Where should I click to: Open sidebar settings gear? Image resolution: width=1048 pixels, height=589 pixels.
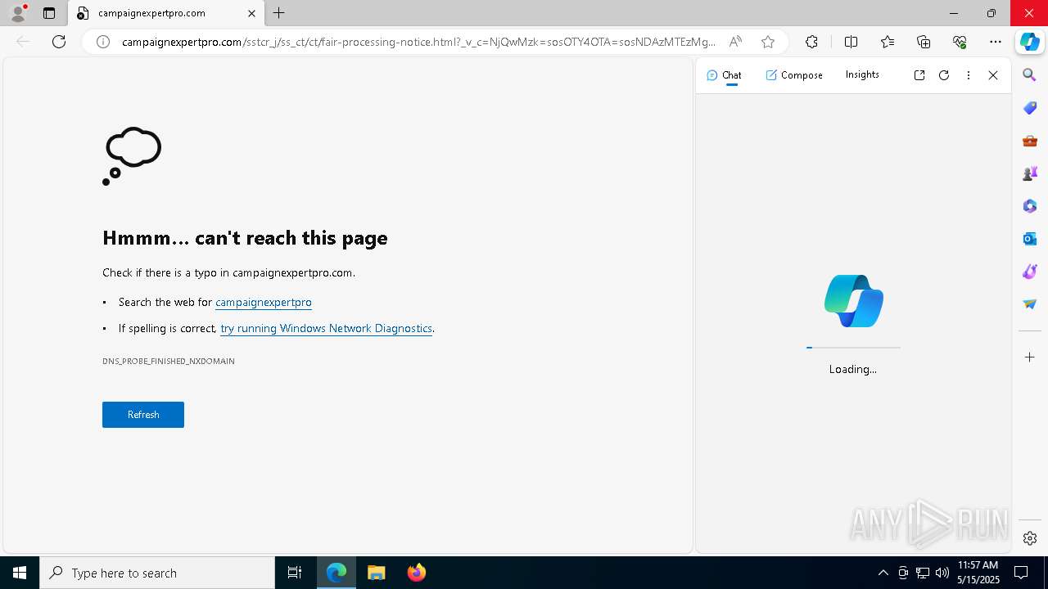pos(1030,538)
